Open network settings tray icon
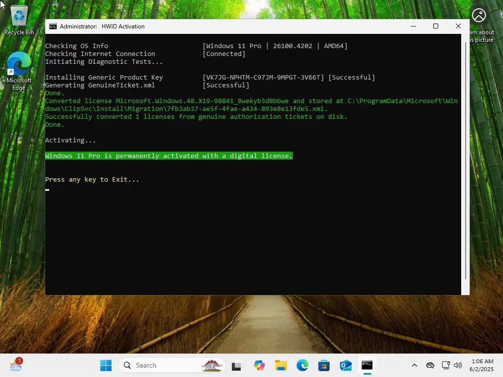 446,365
